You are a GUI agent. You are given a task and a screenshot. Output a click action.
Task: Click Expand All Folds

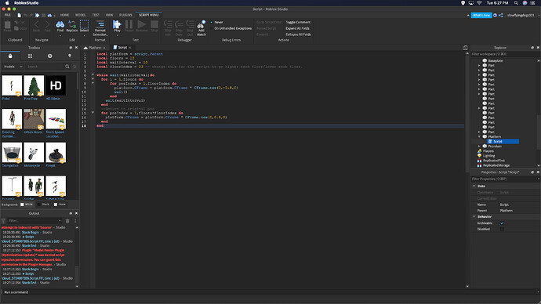[297, 28]
